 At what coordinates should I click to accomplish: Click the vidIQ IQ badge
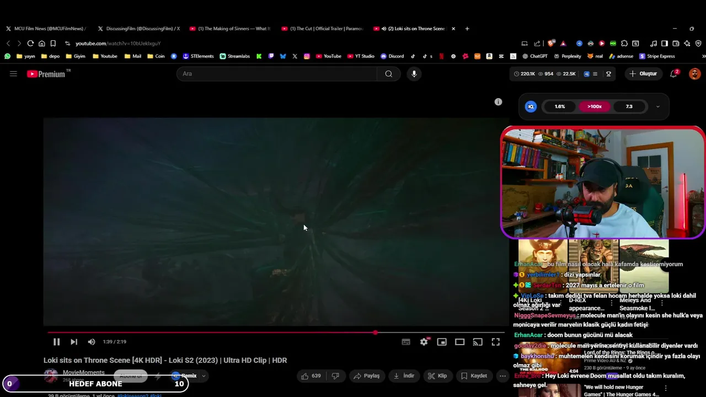(531, 106)
